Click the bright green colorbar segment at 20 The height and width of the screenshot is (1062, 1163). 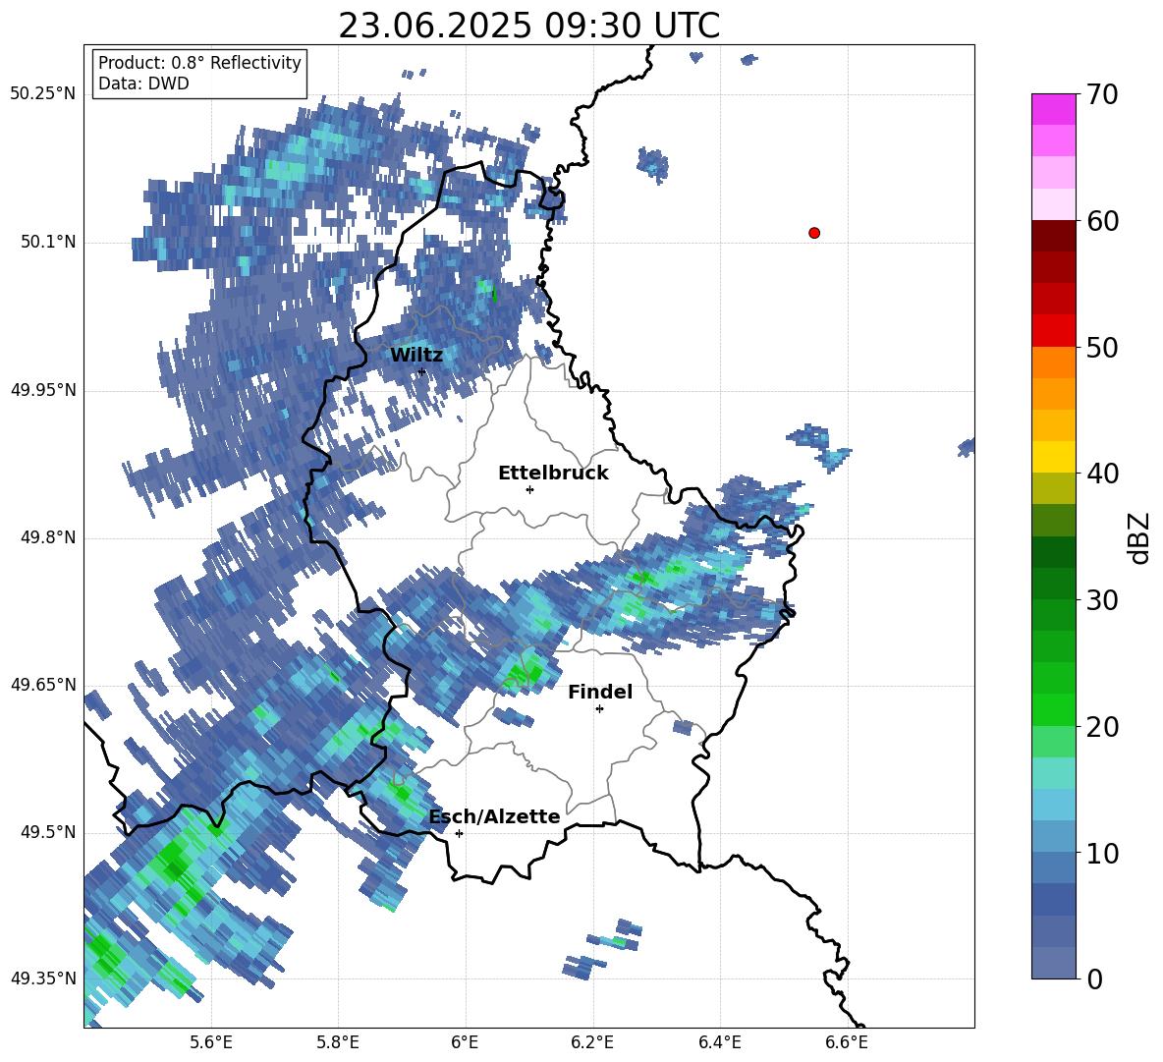[x=1053, y=709]
